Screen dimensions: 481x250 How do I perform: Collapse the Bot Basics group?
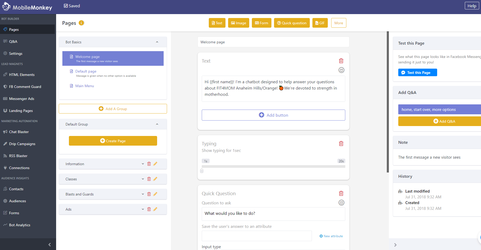click(157, 42)
